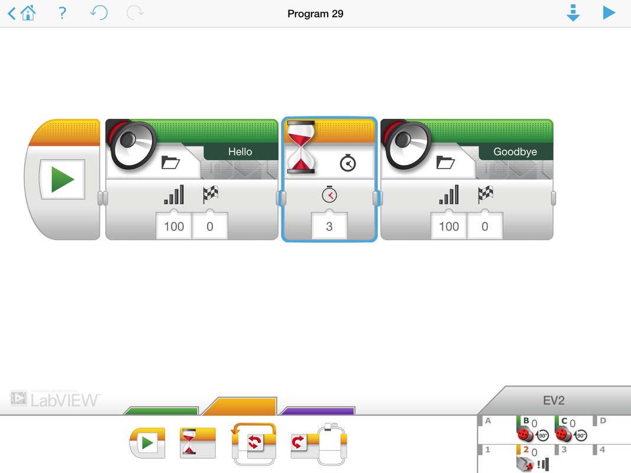Image resolution: width=631 pixels, height=473 pixels.
Task: Click the redo arrow icon
Action: pyautogui.click(x=135, y=13)
